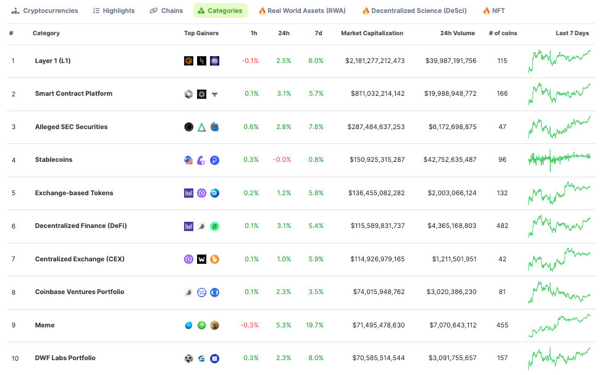Sort the table by 7d change
Screen dimensions: 614x375
[x=318, y=33]
